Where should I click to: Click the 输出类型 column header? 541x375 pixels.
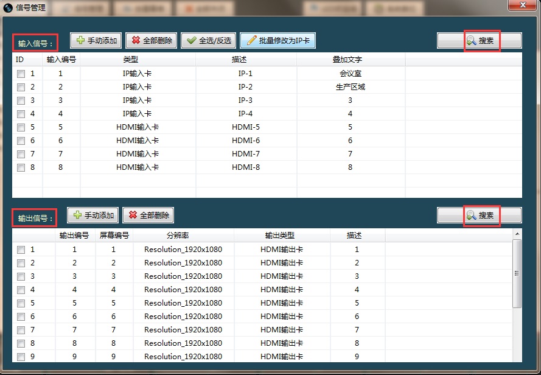coord(281,235)
